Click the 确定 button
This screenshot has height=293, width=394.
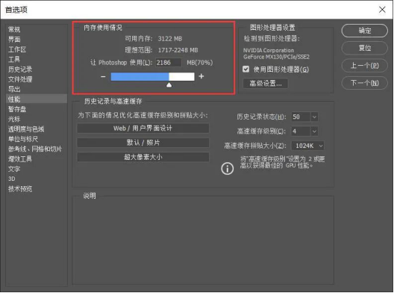(x=365, y=31)
